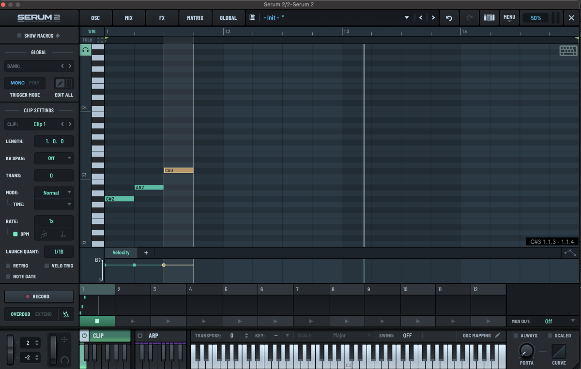Click the redo arrow icon

coord(469,18)
